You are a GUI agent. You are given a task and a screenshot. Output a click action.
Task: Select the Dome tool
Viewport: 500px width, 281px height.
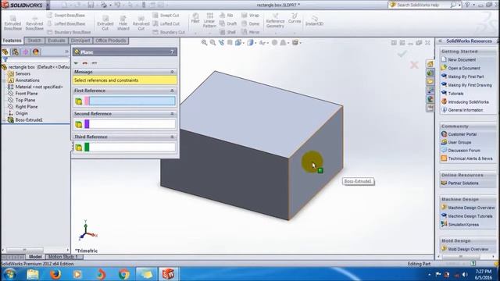tap(250, 23)
